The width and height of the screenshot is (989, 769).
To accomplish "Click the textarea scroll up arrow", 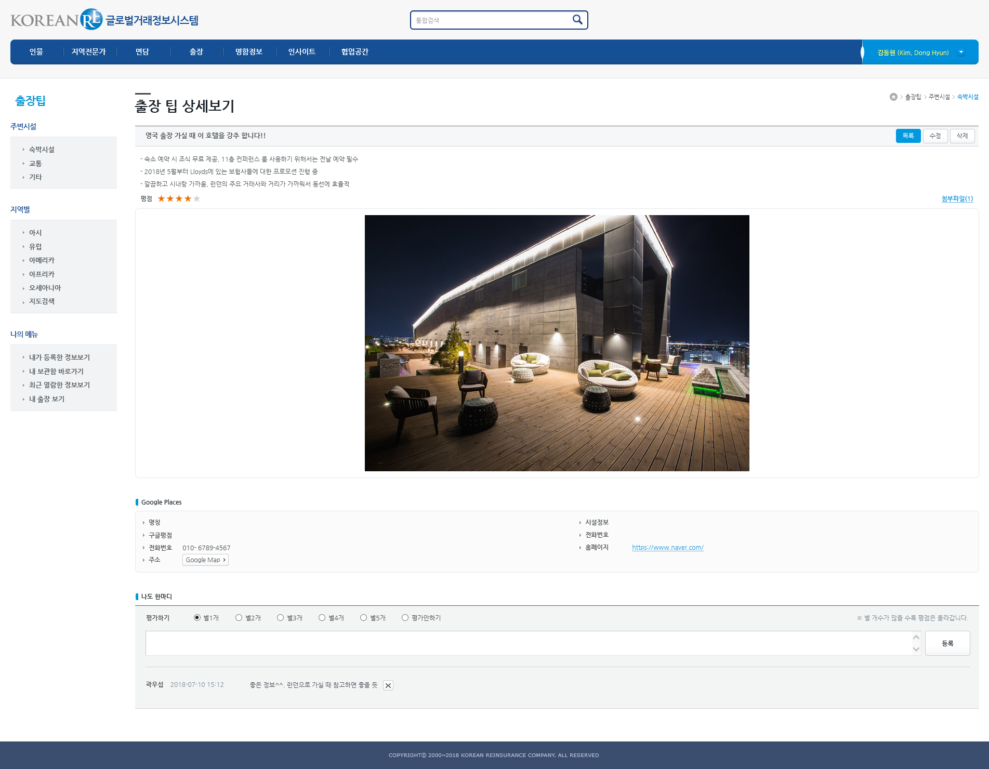I will [x=916, y=638].
